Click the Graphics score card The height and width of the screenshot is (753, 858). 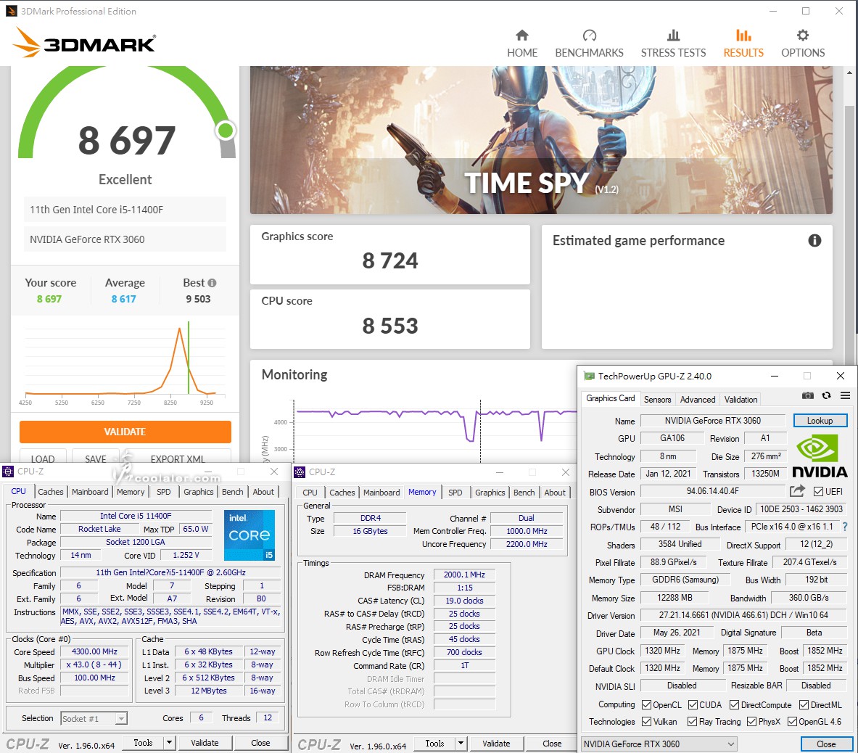click(x=390, y=255)
